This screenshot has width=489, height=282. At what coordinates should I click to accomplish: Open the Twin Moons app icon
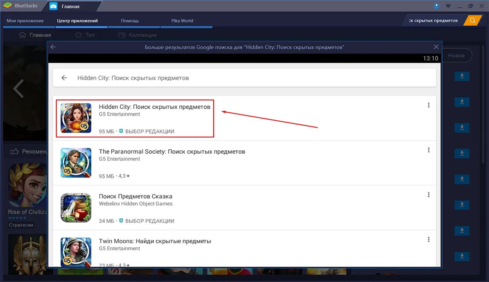point(76,252)
